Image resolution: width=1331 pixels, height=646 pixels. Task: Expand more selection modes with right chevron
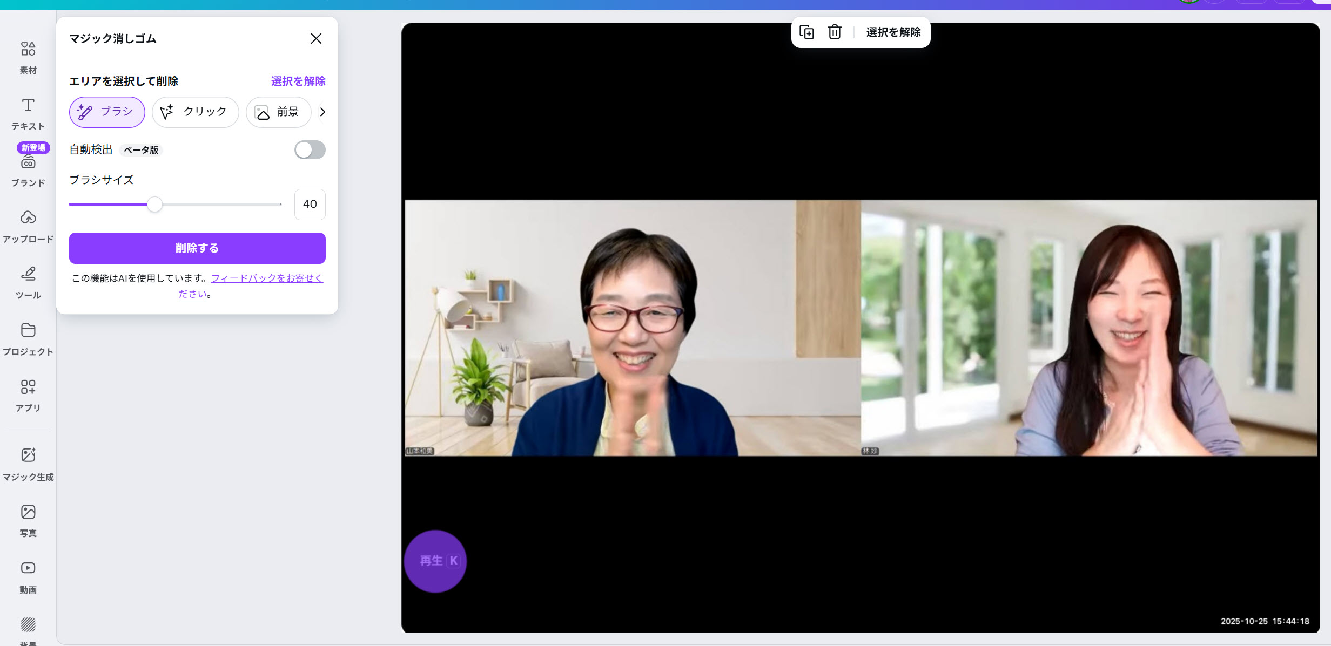pyautogui.click(x=322, y=112)
